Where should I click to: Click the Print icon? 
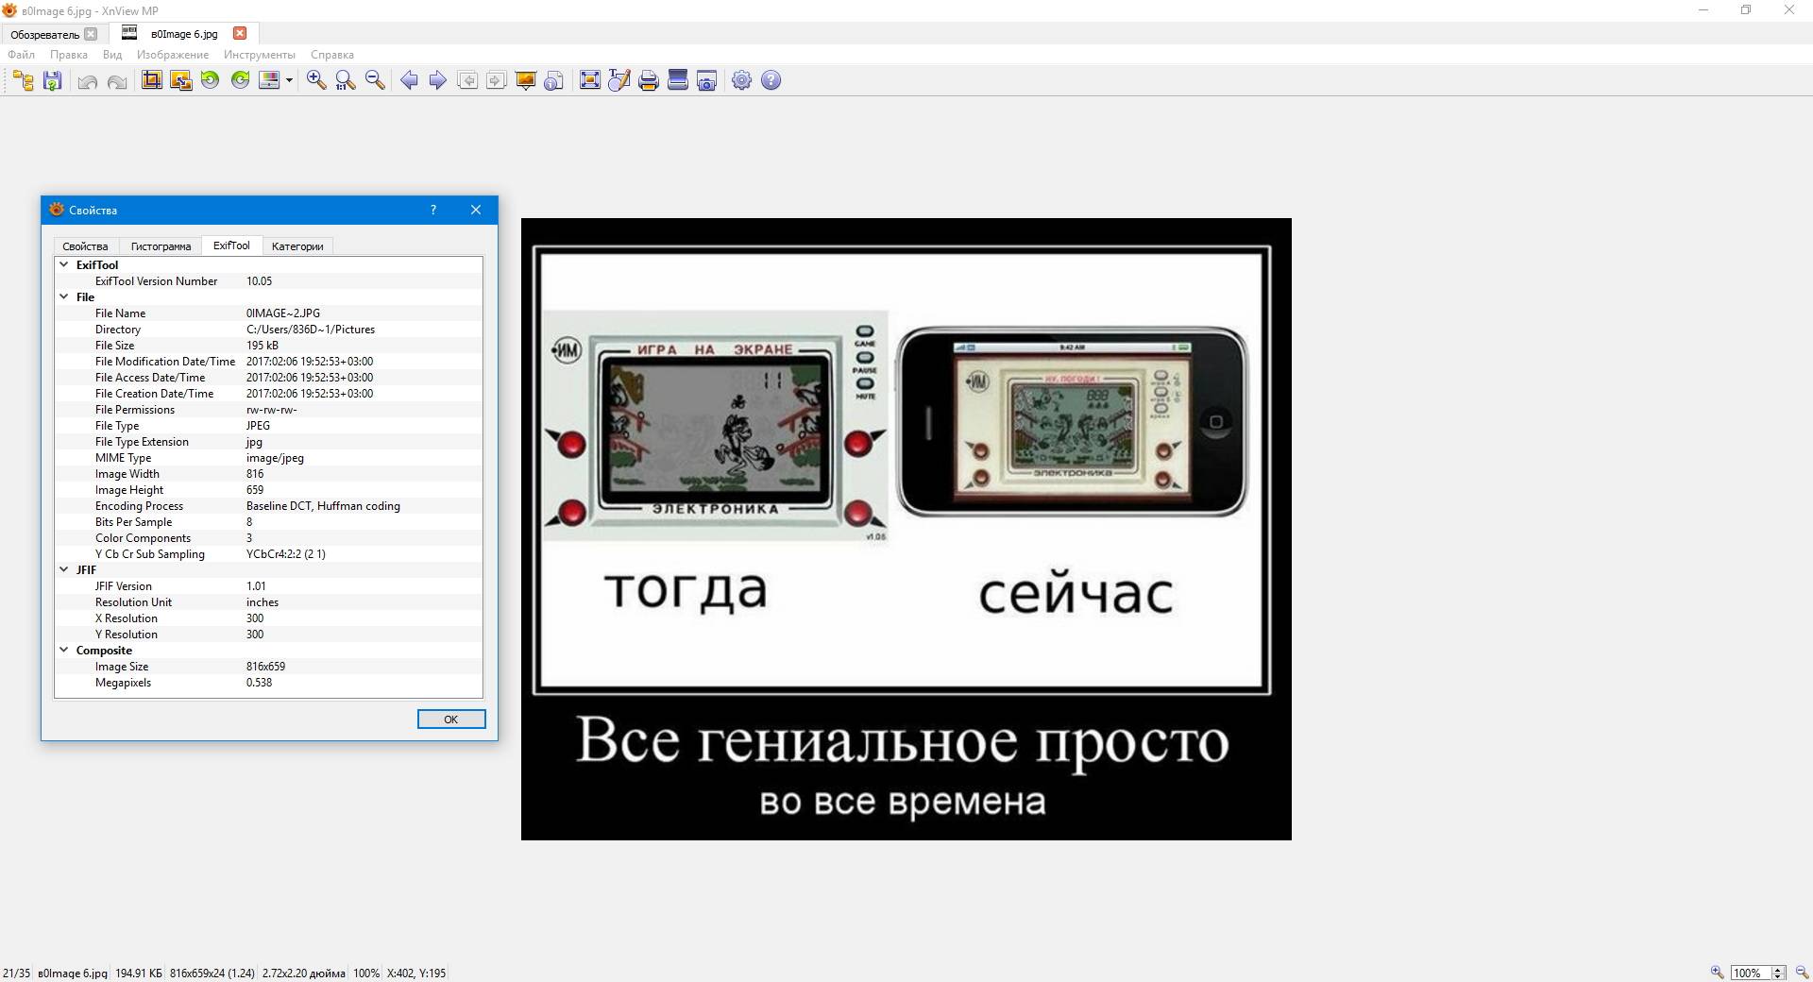point(649,80)
